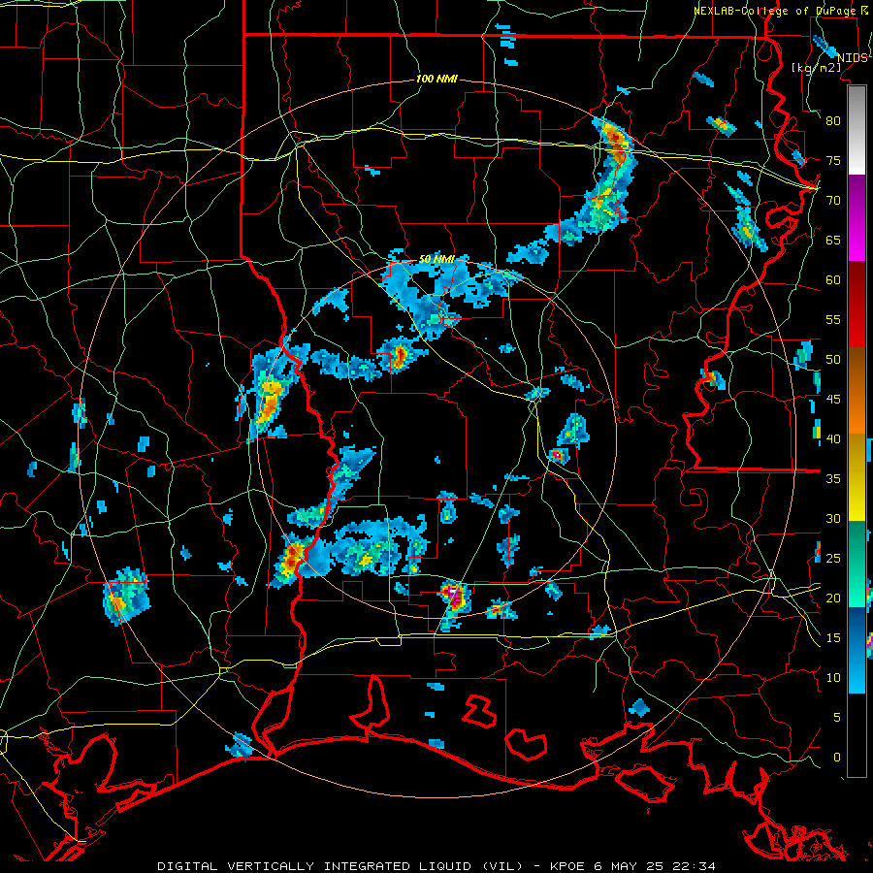Viewport: 873px width, 873px height.
Task: Click the legend value 45
Action: pos(833,400)
